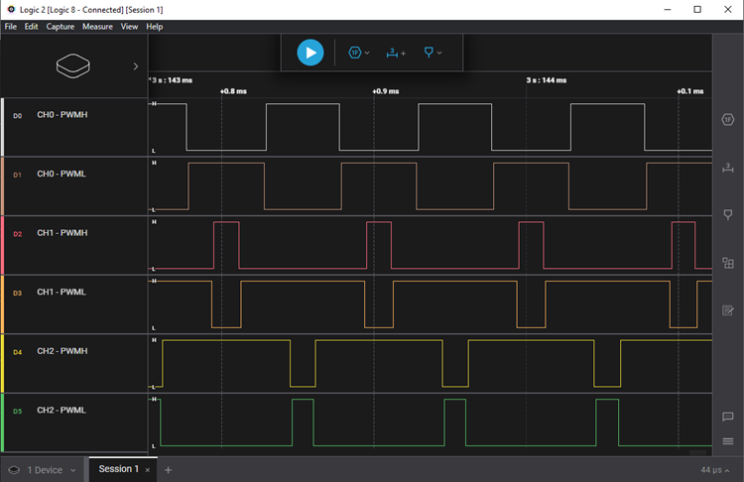Open the Annotations panel in right sidebar

727,214
